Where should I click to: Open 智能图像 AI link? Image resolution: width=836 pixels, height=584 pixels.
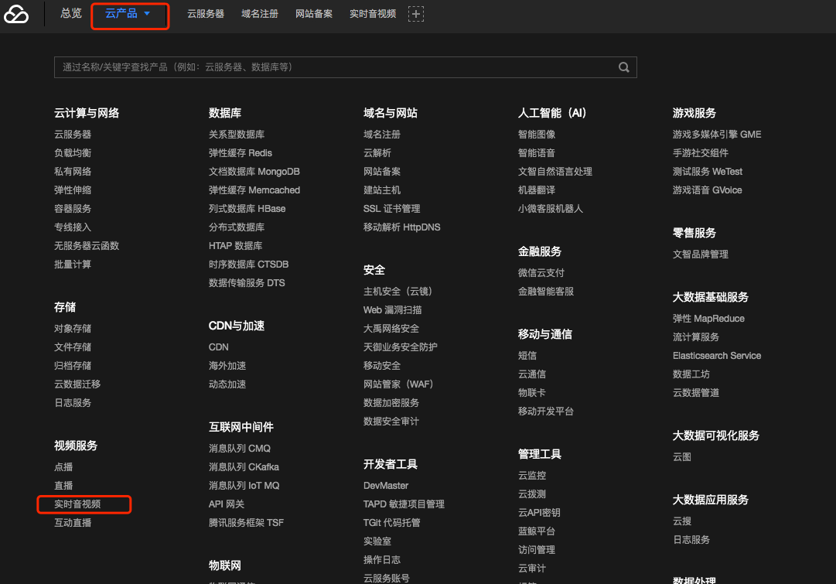[x=537, y=135]
